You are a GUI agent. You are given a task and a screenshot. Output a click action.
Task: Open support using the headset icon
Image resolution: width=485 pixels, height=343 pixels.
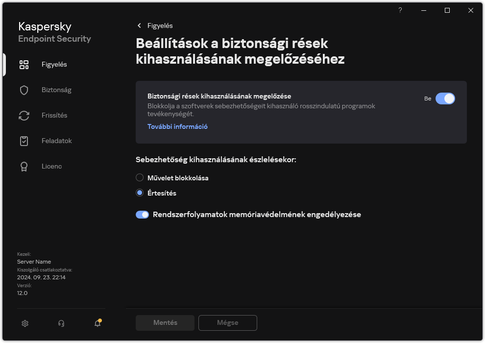point(61,323)
